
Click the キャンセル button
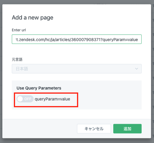tap(94, 129)
